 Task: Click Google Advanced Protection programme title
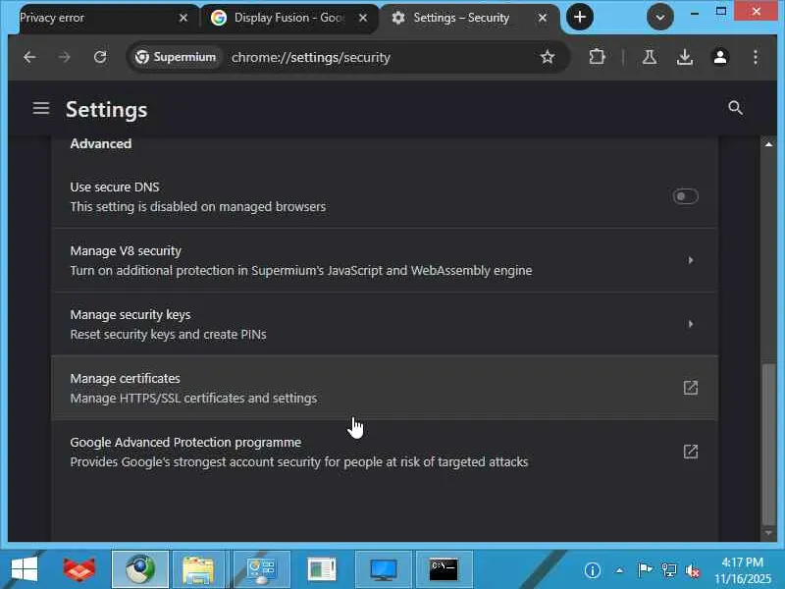(185, 443)
